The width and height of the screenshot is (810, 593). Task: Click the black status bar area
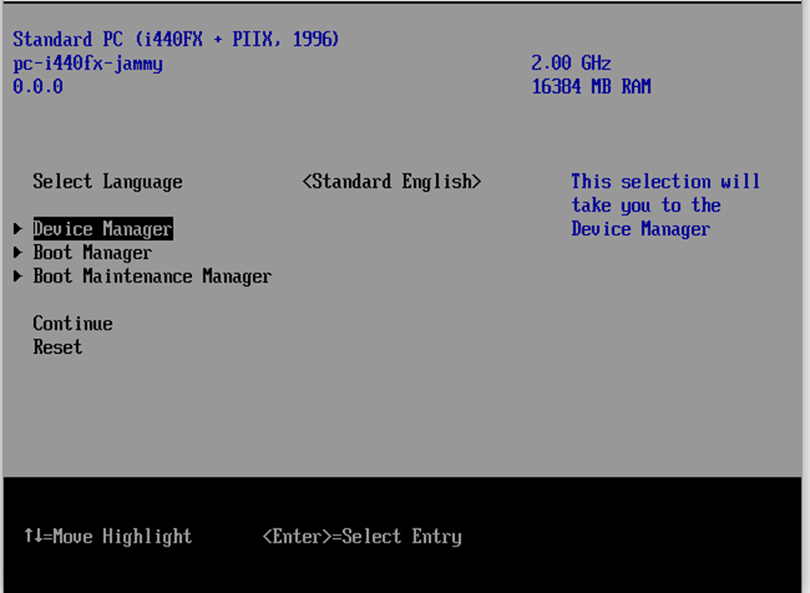pyautogui.click(x=582, y=536)
